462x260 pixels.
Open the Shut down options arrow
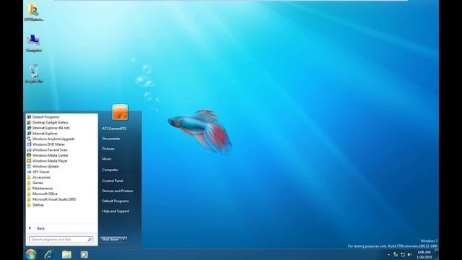coord(123,239)
